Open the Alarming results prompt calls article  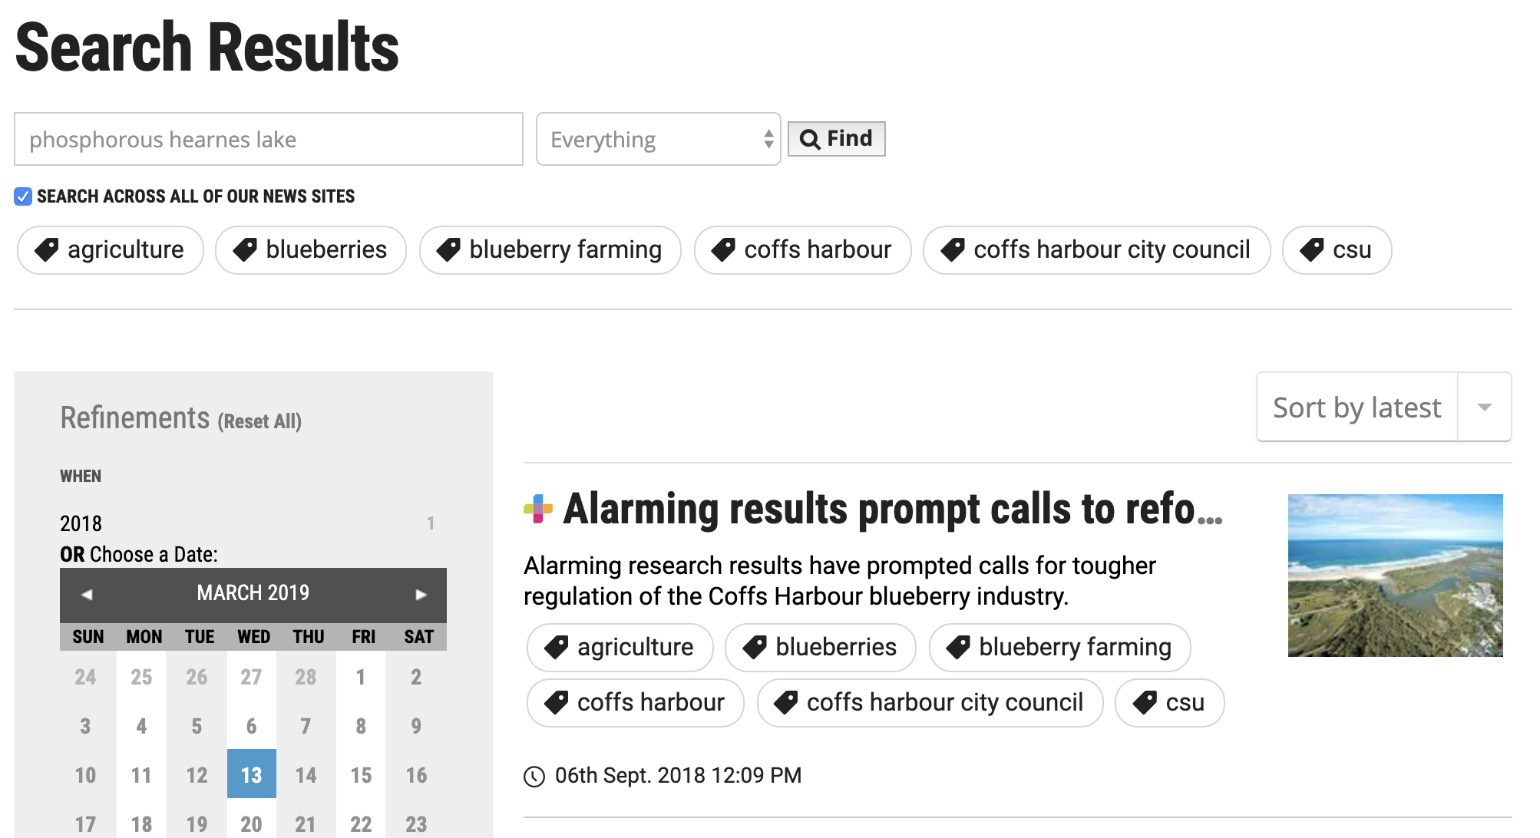pos(879,510)
